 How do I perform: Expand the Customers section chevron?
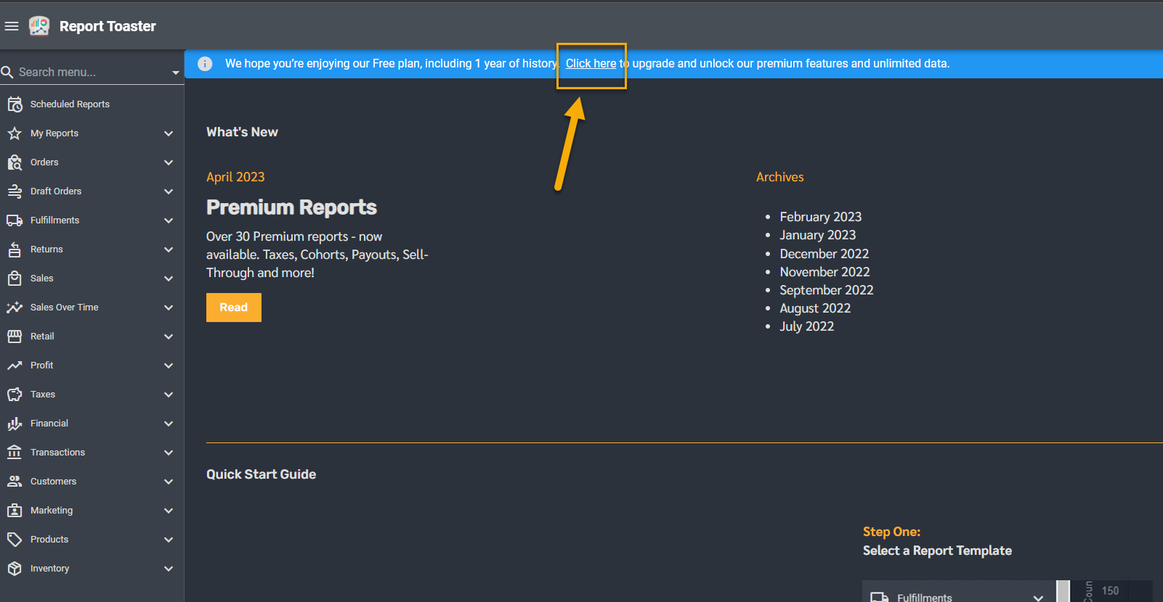[169, 482]
